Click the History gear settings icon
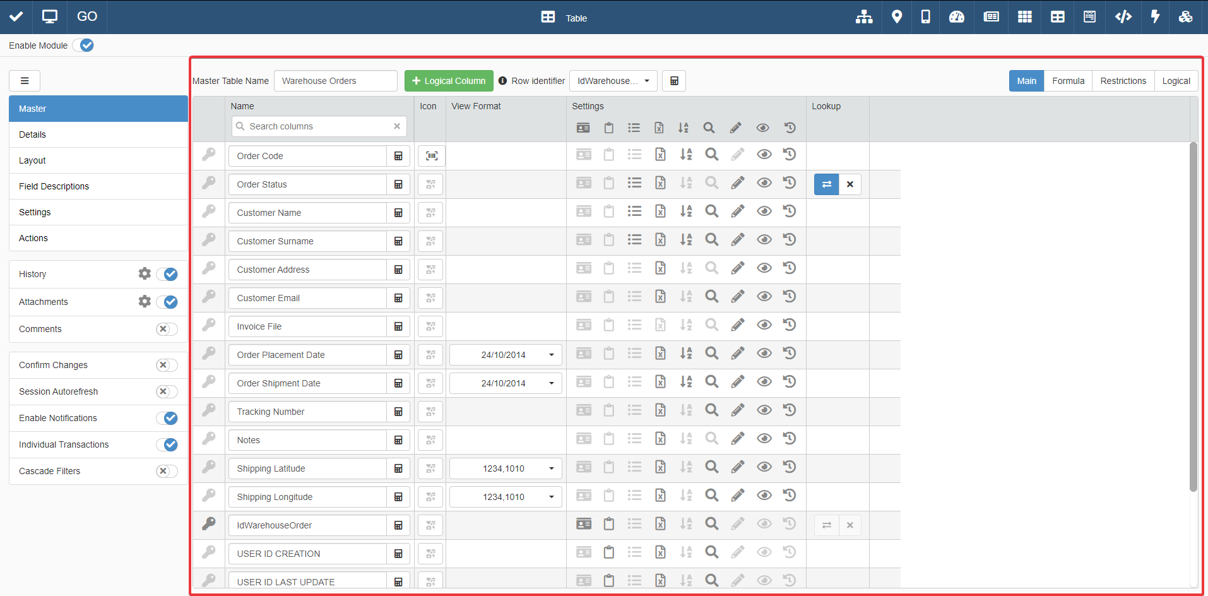1208x596 pixels. [145, 273]
